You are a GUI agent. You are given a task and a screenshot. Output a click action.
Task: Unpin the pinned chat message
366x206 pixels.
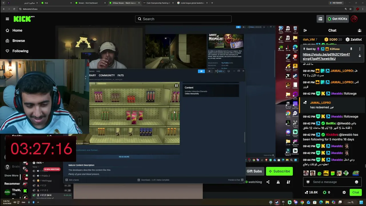pos(351,49)
